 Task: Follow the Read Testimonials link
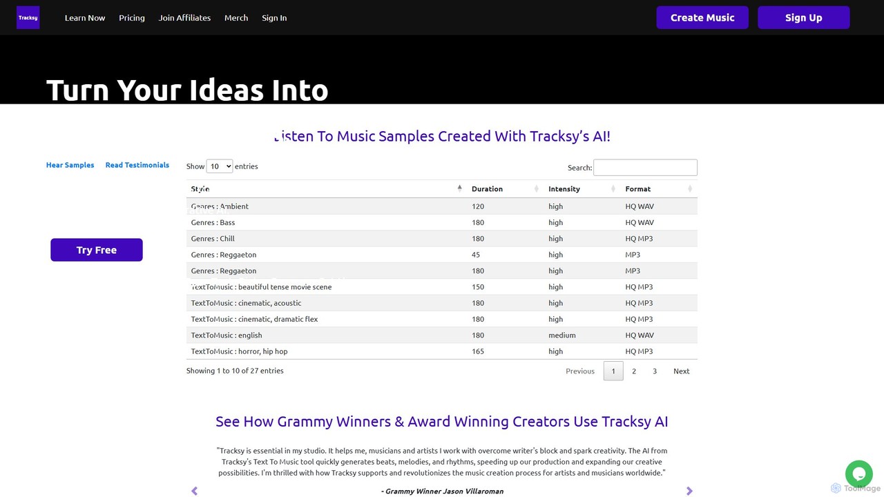tap(137, 165)
